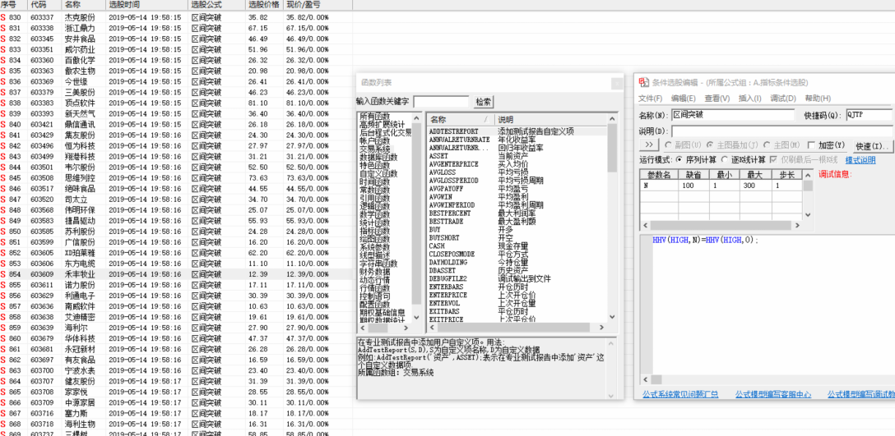Viewport: 895px width, 436px height.
Task: Click the red S icon of row 830
Action: (x=2, y=17)
